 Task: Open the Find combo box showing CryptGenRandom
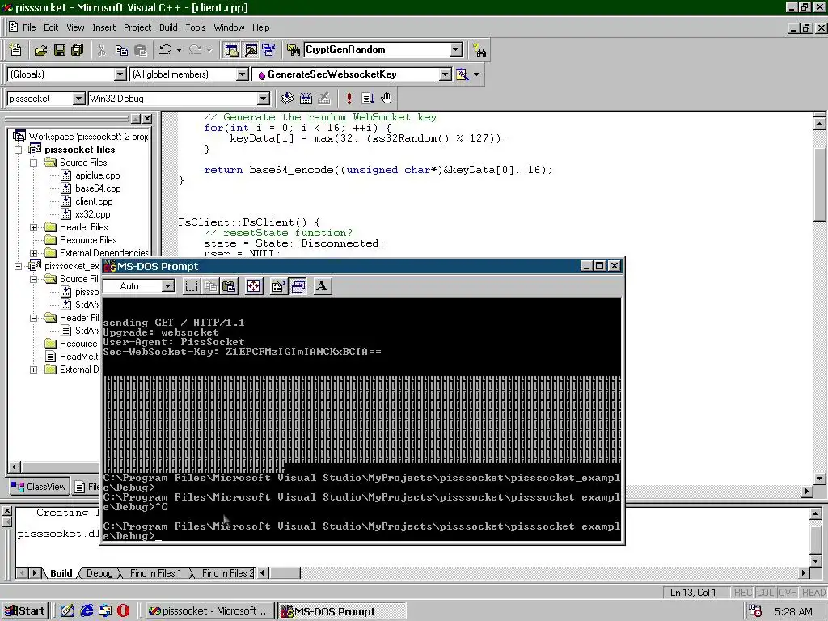pyautogui.click(x=456, y=49)
